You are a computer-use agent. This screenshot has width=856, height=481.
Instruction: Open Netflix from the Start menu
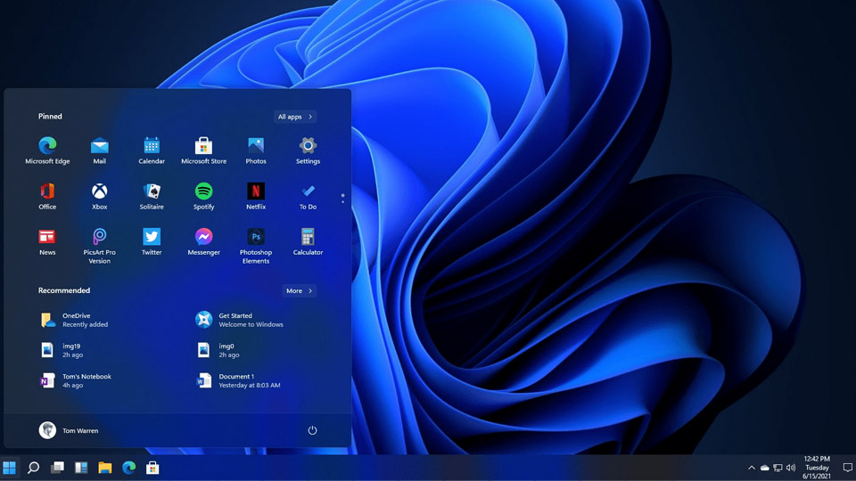point(256,192)
